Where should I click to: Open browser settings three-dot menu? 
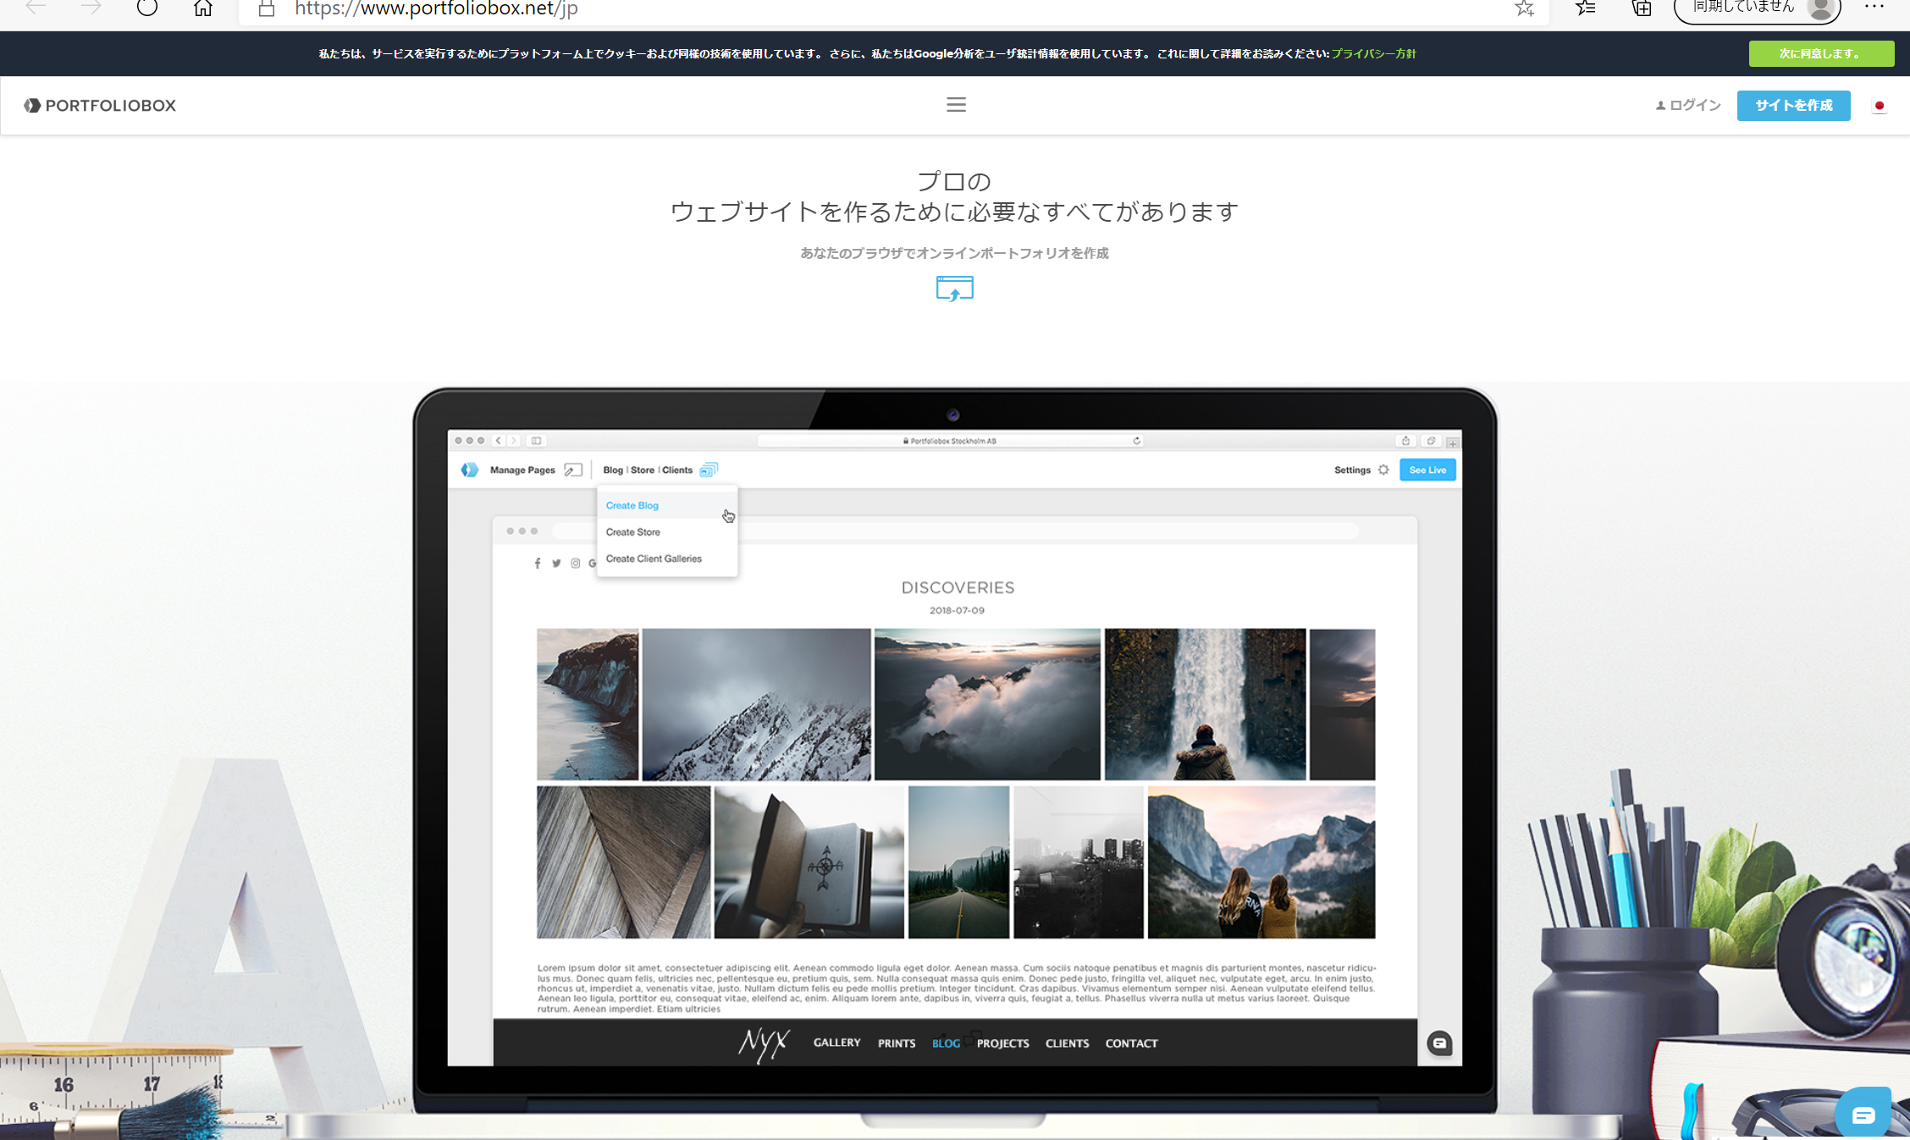tap(1874, 7)
